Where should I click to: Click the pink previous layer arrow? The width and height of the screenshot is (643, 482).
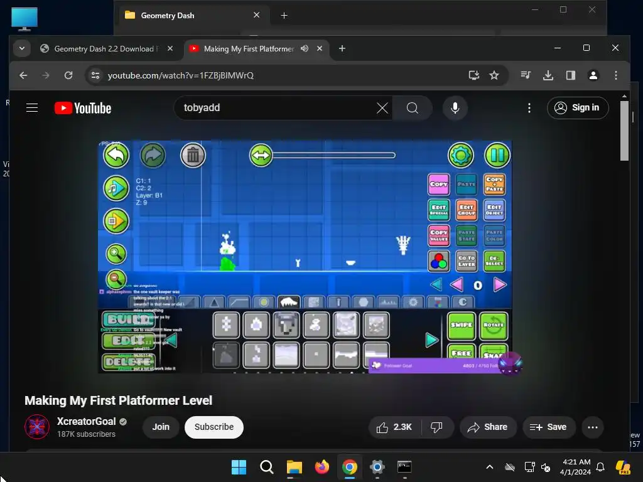coord(457,285)
